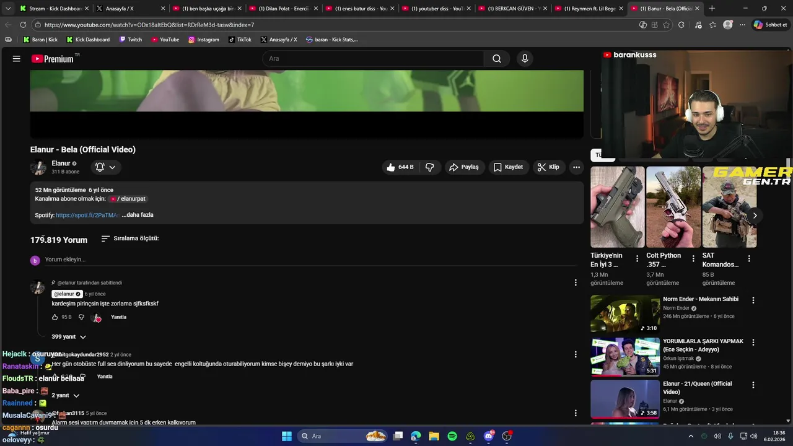Screen dimensions: 793x446
Task: Open options for Colt Python short
Action: (693, 258)
